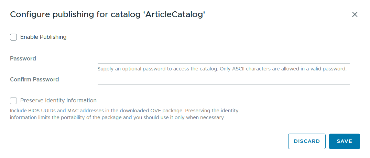Screen dimensions: 370x158
Task: Save the catalog publishing settings
Action: 345,141
